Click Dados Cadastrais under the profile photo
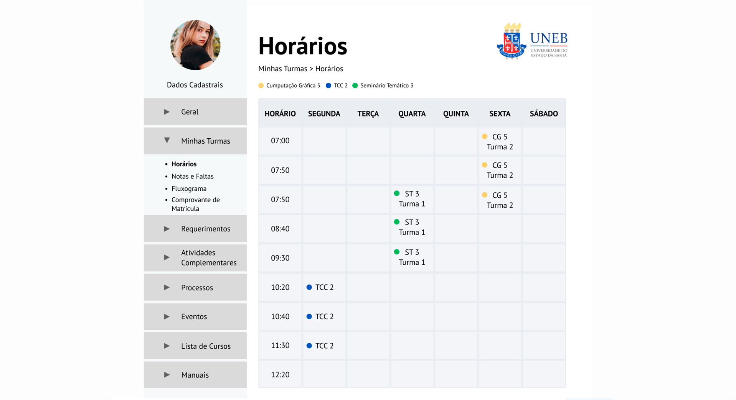Image resolution: width=736 pixels, height=400 pixels. [x=195, y=85]
